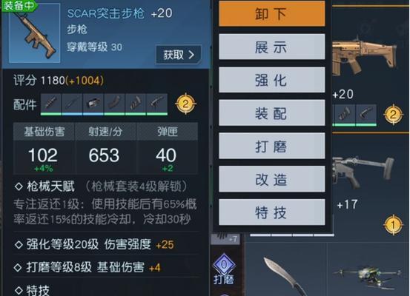
Task: Select the drone item in inventory
Action: pyautogui.click(x=368, y=276)
